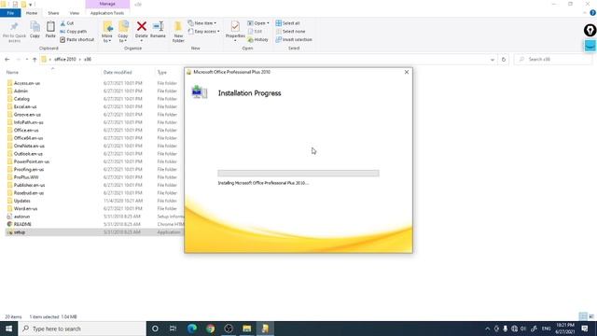Click the Search x86 field

[553, 60]
